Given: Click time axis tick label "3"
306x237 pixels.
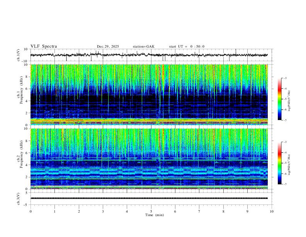Looking at the screenshot, I should tap(103, 211).
